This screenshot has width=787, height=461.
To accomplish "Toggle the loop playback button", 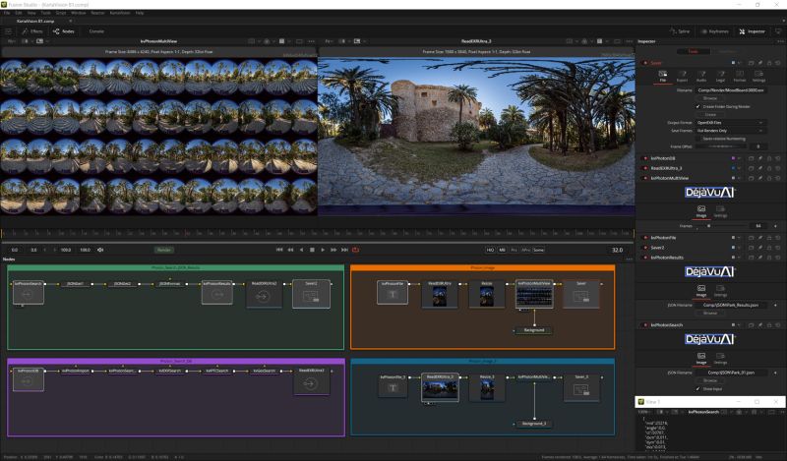I will tap(355, 250).
